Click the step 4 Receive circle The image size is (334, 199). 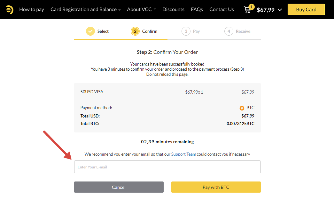[x=229, y=31]
